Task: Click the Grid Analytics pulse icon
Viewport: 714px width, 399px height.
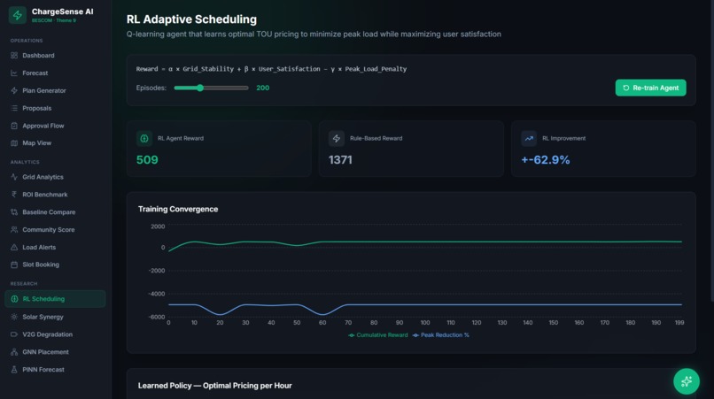Action: 14,177
